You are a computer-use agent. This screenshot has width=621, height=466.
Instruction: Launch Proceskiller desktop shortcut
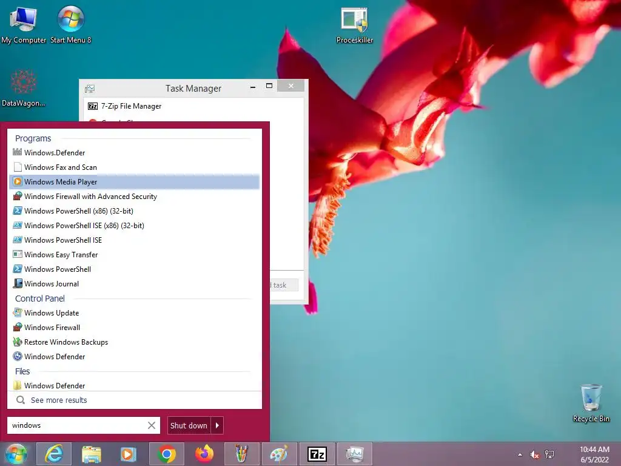click(x=354, y=25)
